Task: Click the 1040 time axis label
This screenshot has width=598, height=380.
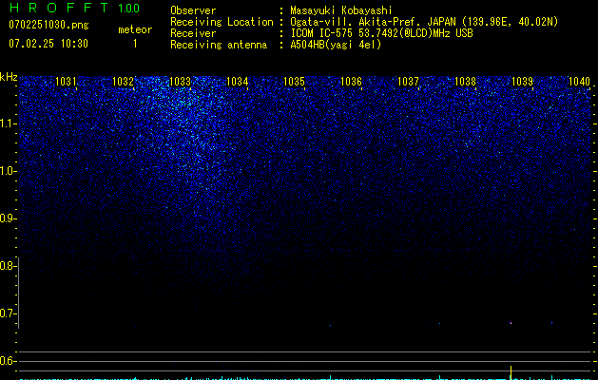Action: tap(579, 81)
